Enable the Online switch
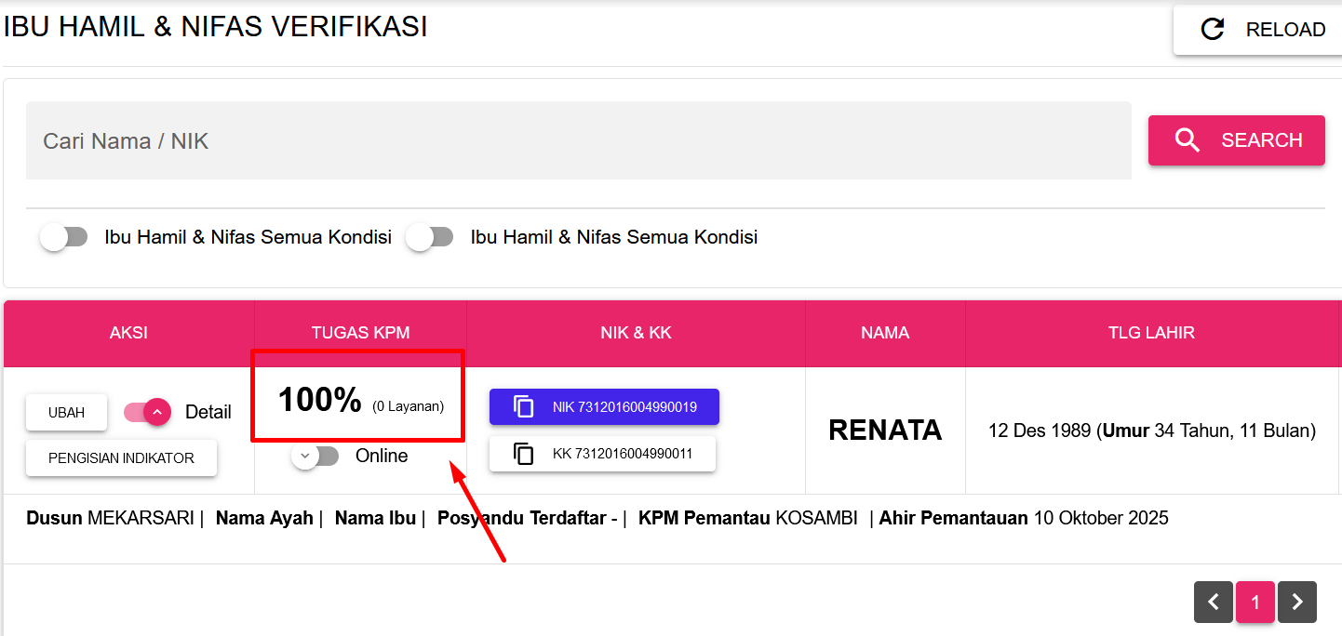The height and width of the screenshot is (636, 1342). click(315, 456)
